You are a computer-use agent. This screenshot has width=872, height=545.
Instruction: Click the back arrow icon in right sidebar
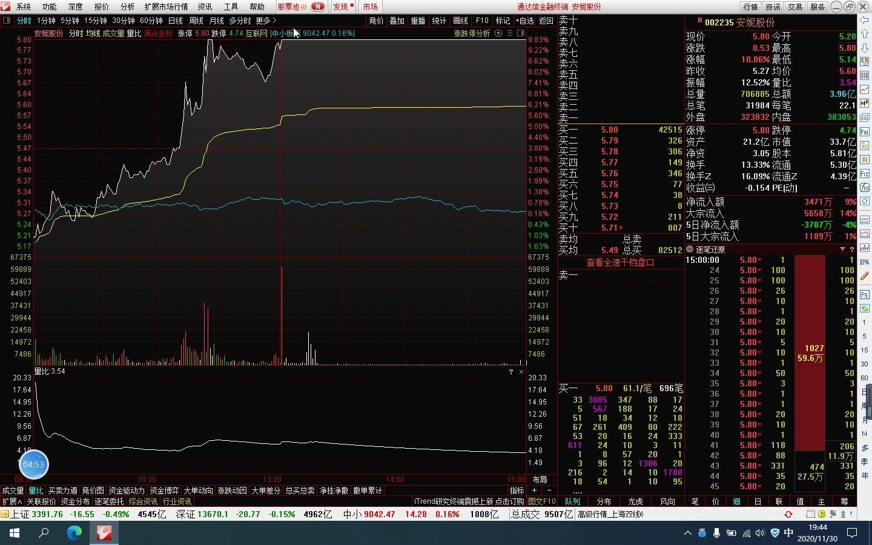[864, 20]
